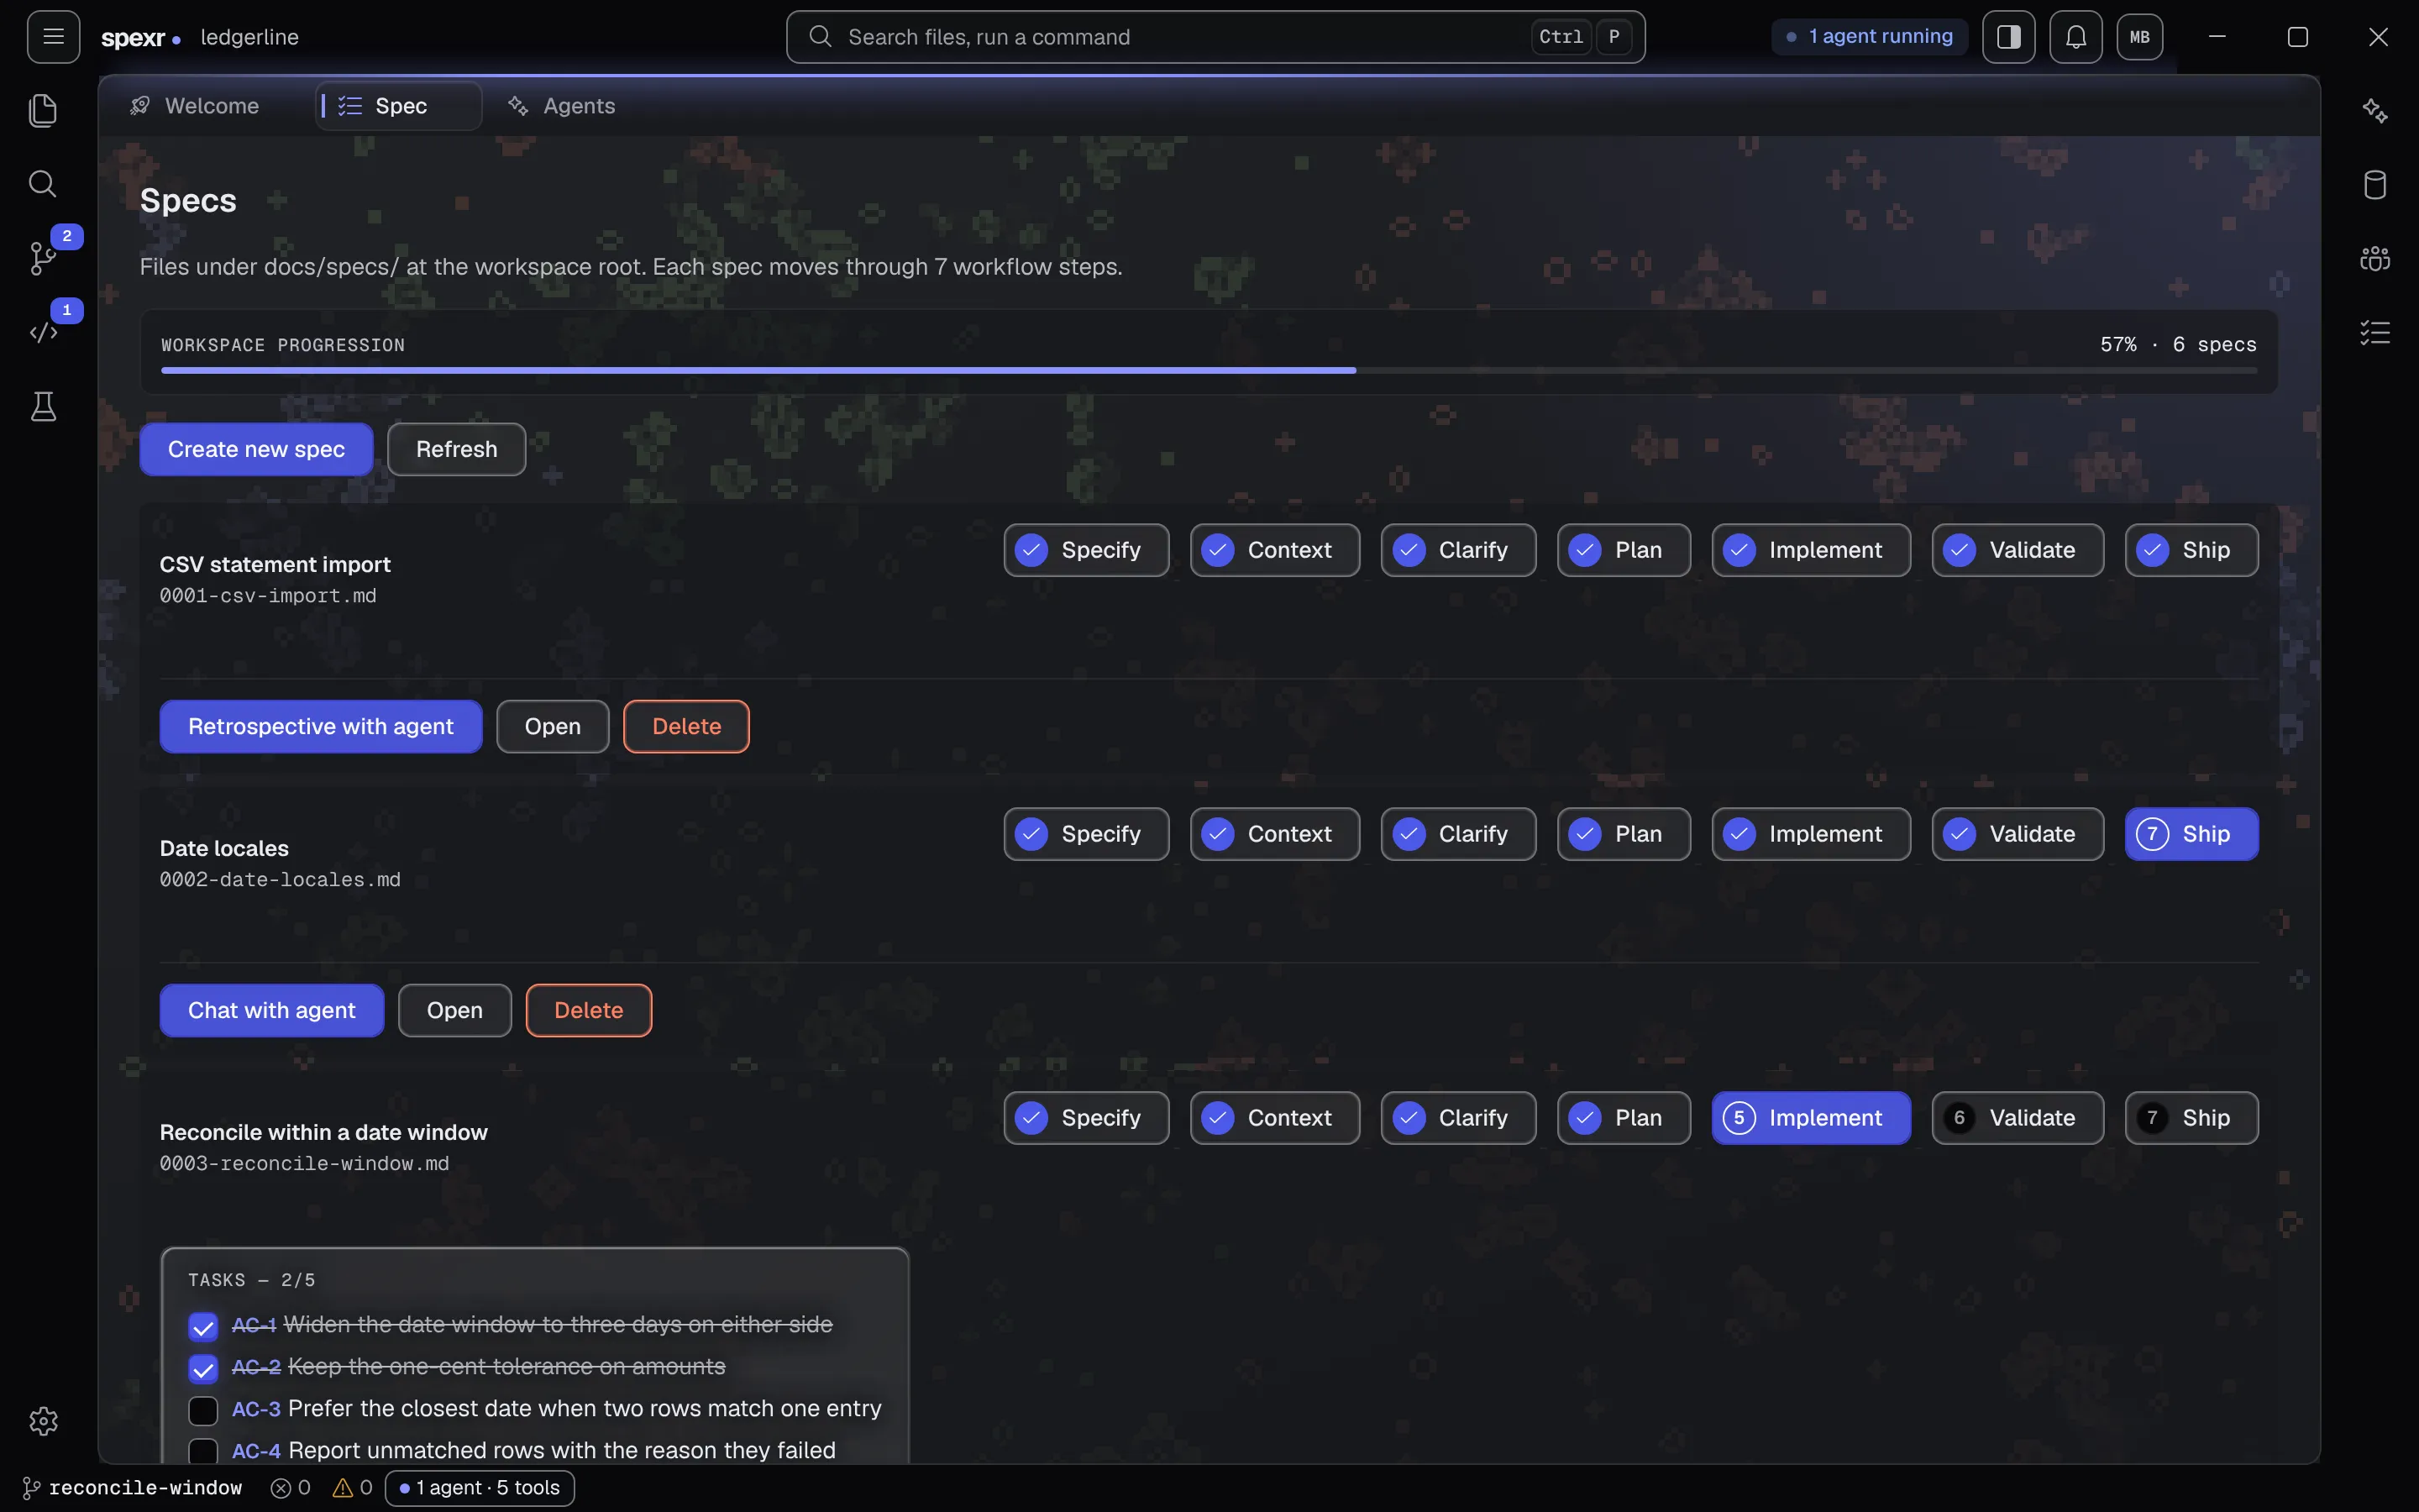Select active Implement step for Reconcile spec
This screenshot has height=1512, width=2419.
pos(1810,1118)
